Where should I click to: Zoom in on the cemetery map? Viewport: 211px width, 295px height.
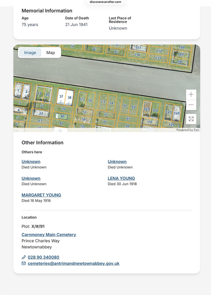click(191, 95)
